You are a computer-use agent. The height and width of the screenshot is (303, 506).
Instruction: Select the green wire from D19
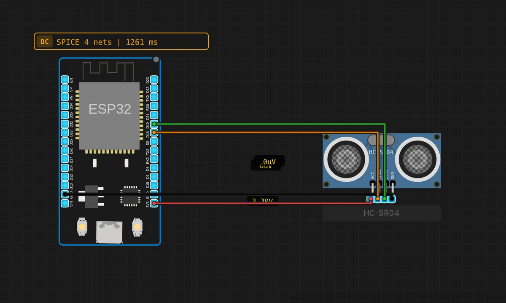click(270, 124)
